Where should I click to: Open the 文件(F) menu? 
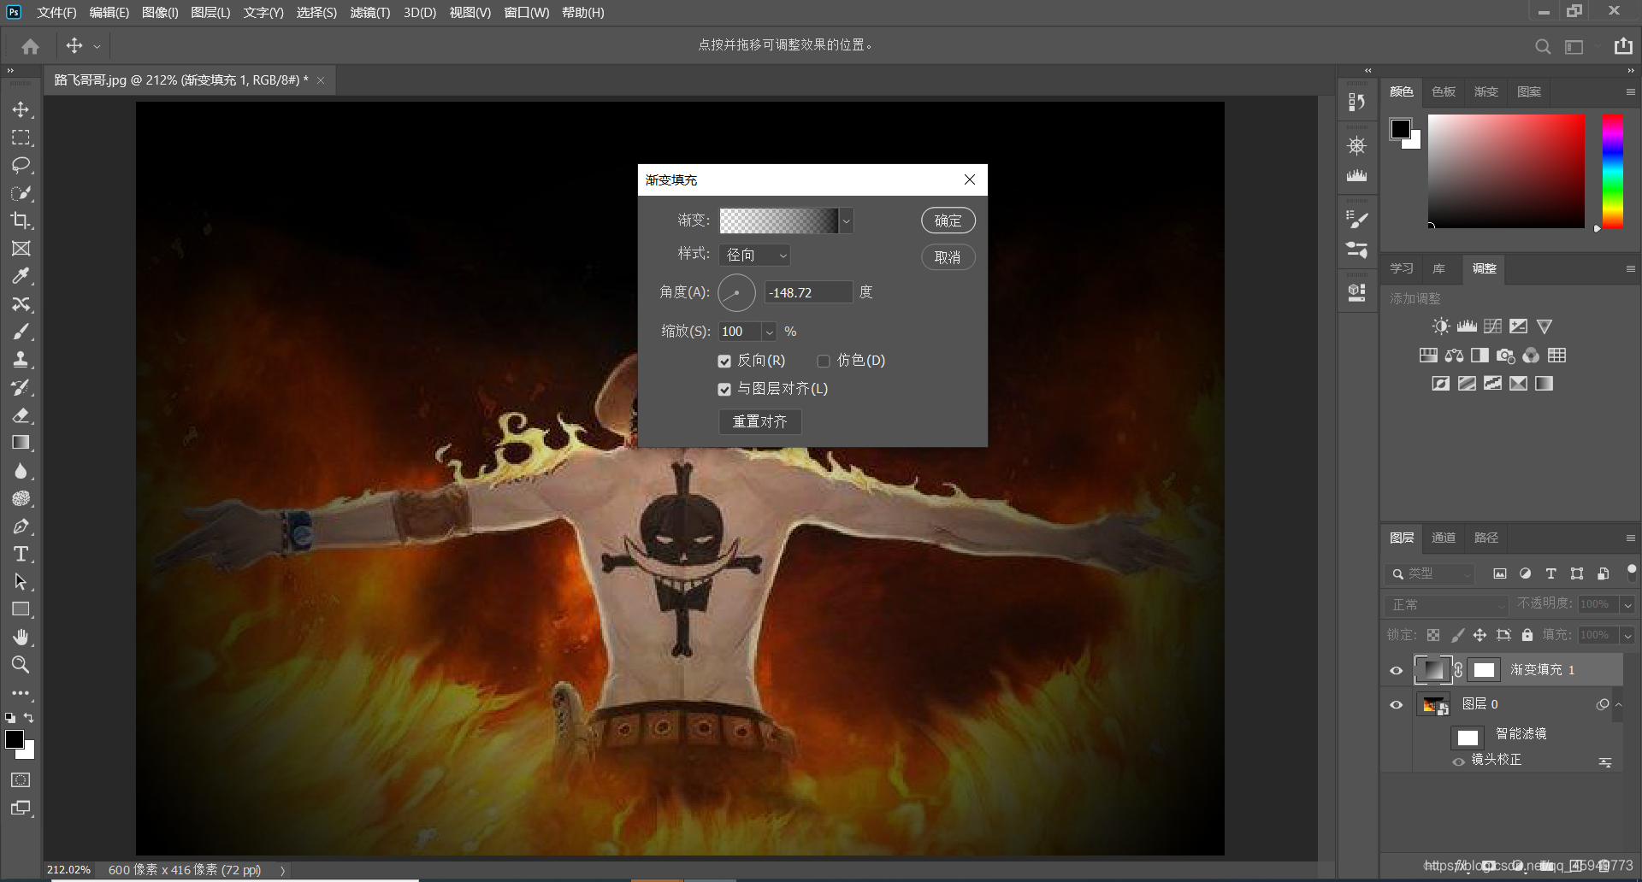[56, 13]
